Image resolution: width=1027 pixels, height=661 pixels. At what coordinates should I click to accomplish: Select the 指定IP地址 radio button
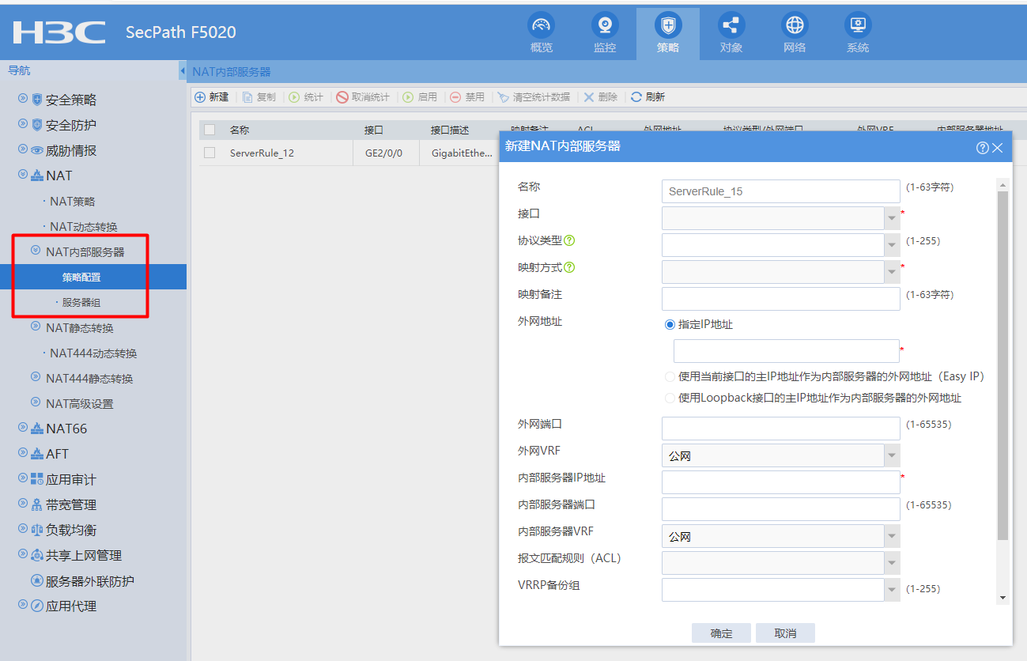coord(670,324)
